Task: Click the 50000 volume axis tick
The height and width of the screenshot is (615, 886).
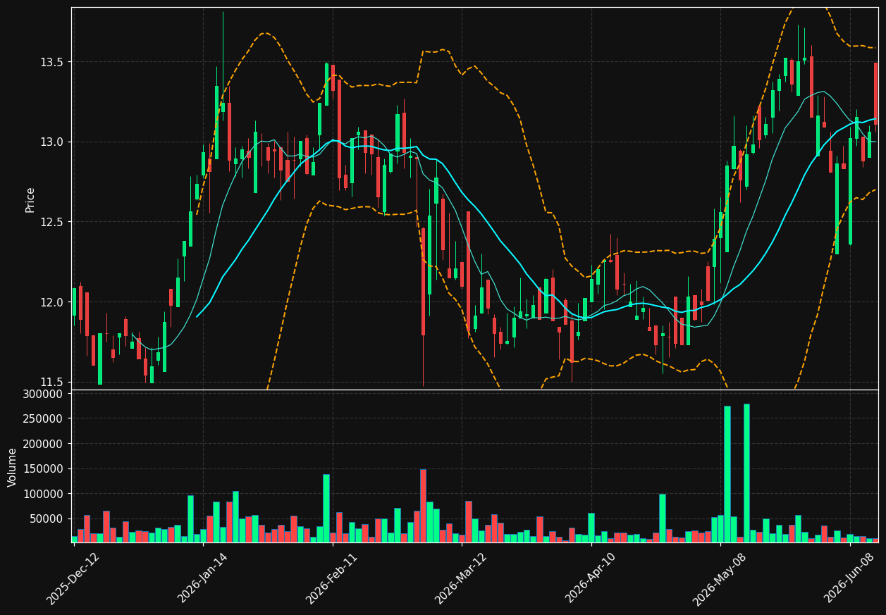Action: (x=46, y=518)
